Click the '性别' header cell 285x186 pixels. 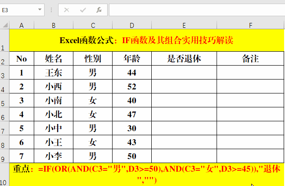(93, 58)
